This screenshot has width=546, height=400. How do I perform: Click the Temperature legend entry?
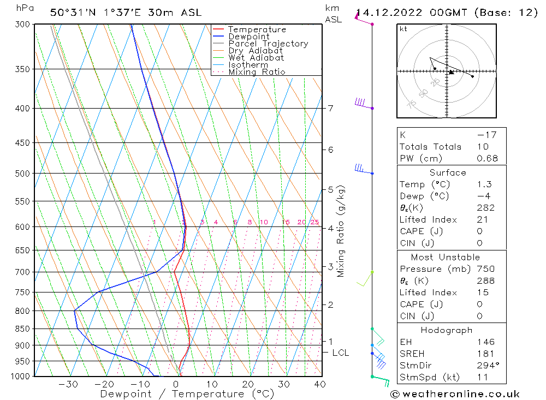[250, 29]
